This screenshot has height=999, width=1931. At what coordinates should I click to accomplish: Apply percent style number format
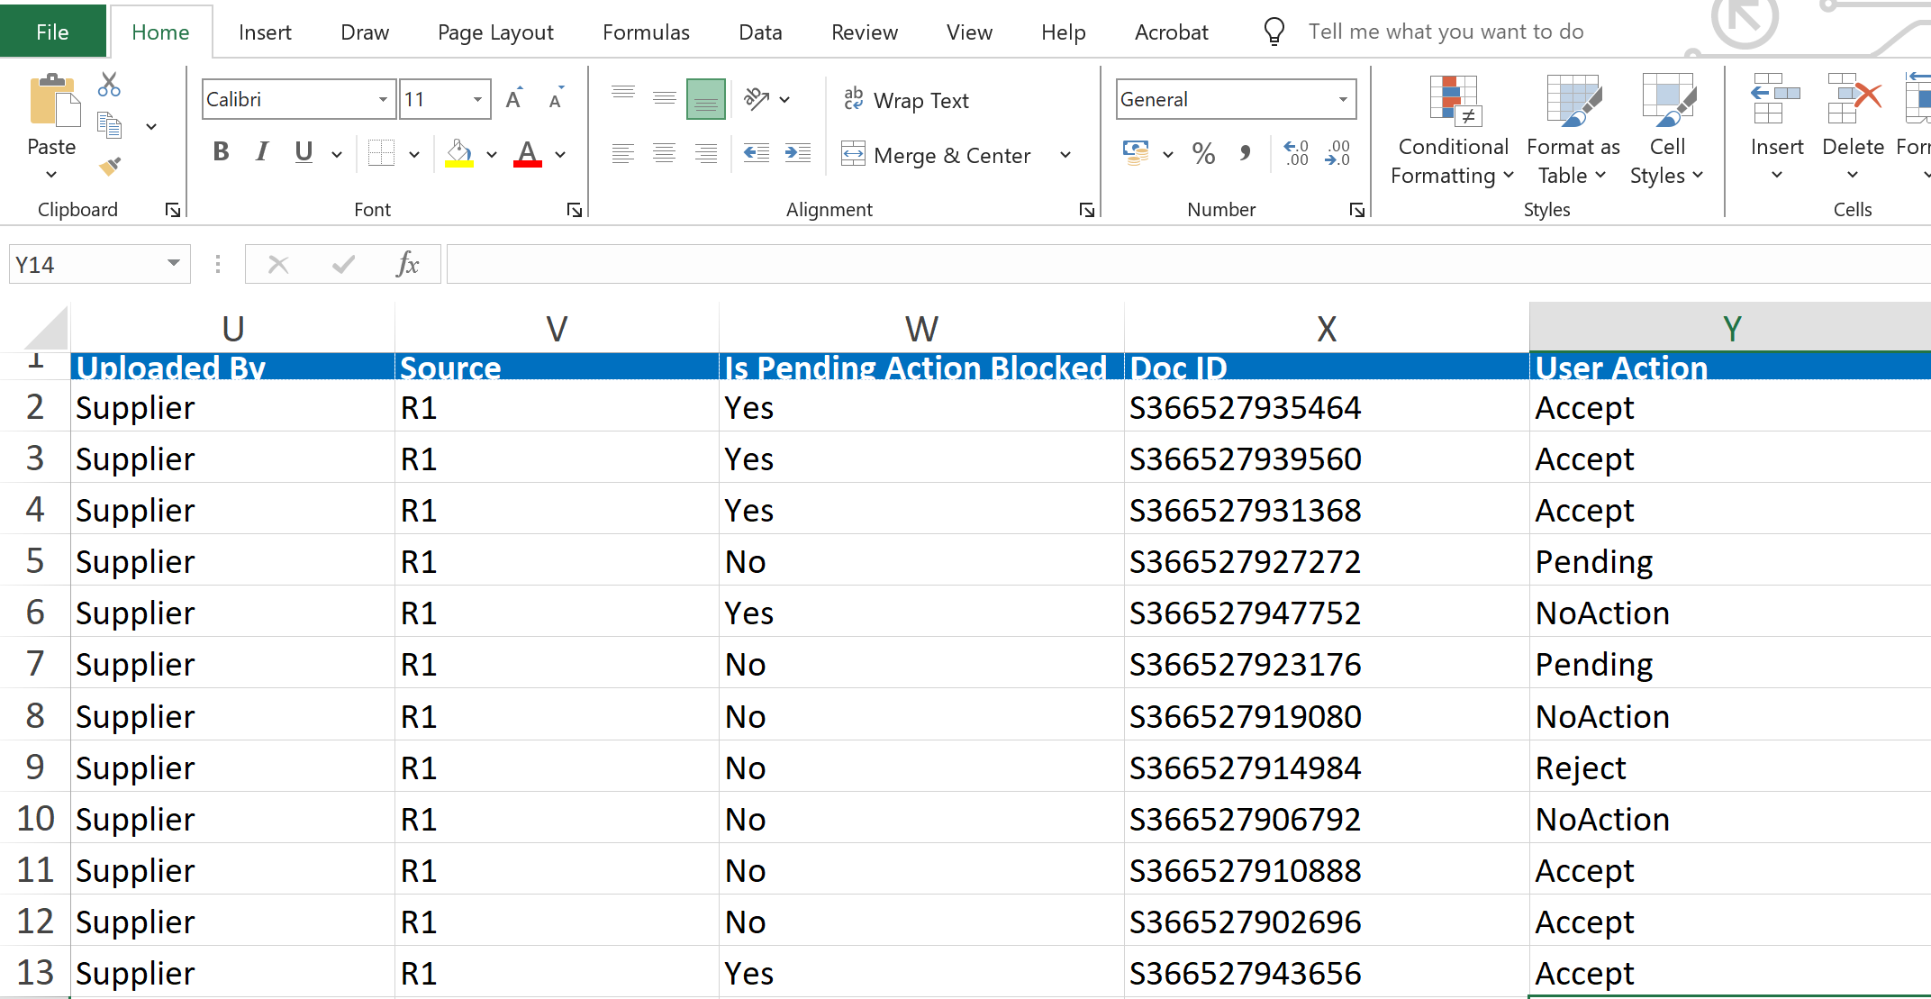(1203, 154)
